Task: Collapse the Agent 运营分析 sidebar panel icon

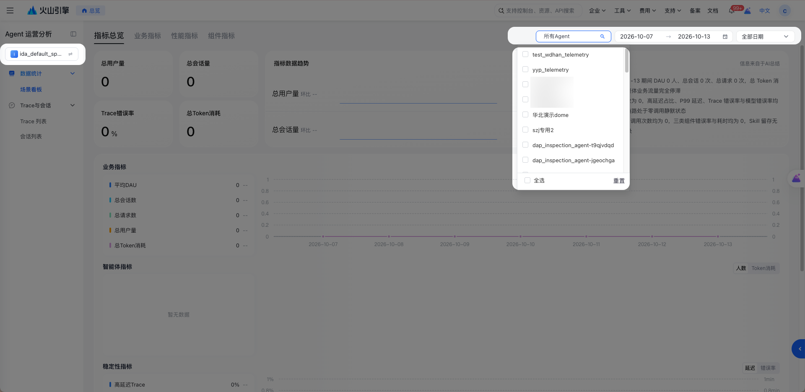Action: [x=73, y=34]
